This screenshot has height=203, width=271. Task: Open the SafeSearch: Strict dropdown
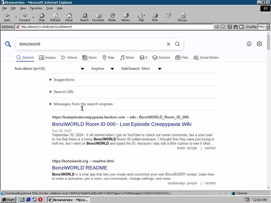click(x=141, y=69)
